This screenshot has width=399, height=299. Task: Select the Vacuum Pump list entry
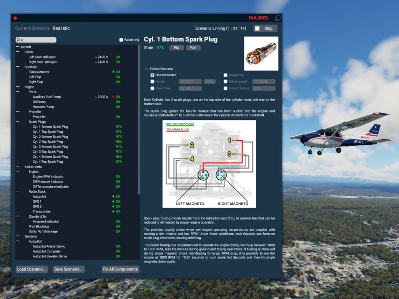43,107
